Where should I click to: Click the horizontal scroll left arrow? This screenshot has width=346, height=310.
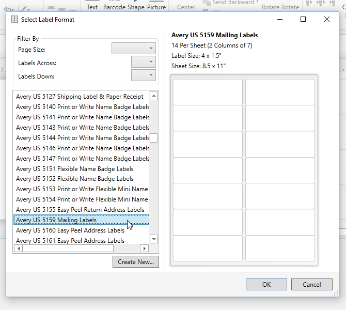(19, 249)
